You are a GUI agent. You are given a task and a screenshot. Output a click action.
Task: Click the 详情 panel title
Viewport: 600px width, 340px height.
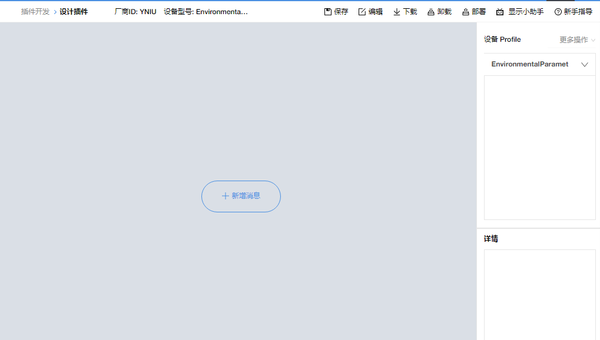point(490,238)
